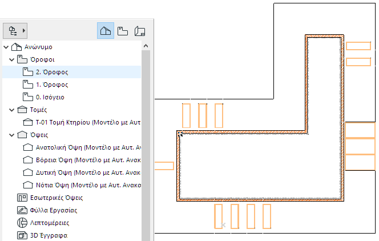This screenshot has width=379, height=241.
Task: Click the elevation icon beside Ανατολική Όψη
Action: [x=28, y=147]
